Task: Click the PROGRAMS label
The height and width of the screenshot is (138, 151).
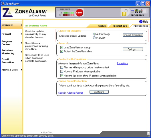Action: (137, 15)
